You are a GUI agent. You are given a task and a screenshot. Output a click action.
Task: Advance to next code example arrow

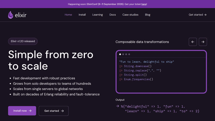[203, 42]
